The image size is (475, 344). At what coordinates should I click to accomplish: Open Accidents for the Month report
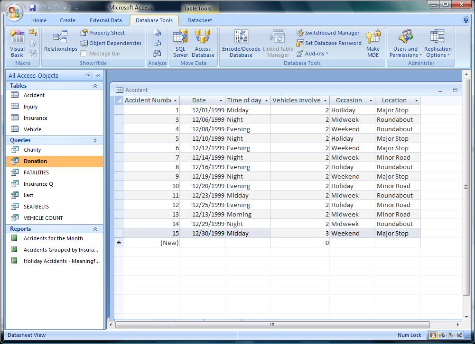coord(54,238)
